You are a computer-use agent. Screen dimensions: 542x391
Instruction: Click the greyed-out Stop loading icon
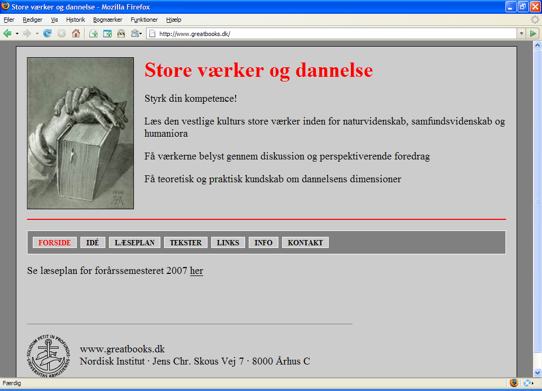click(x=61, y=33)
